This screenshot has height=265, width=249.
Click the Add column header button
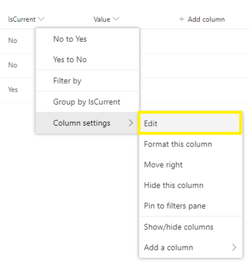202,19
